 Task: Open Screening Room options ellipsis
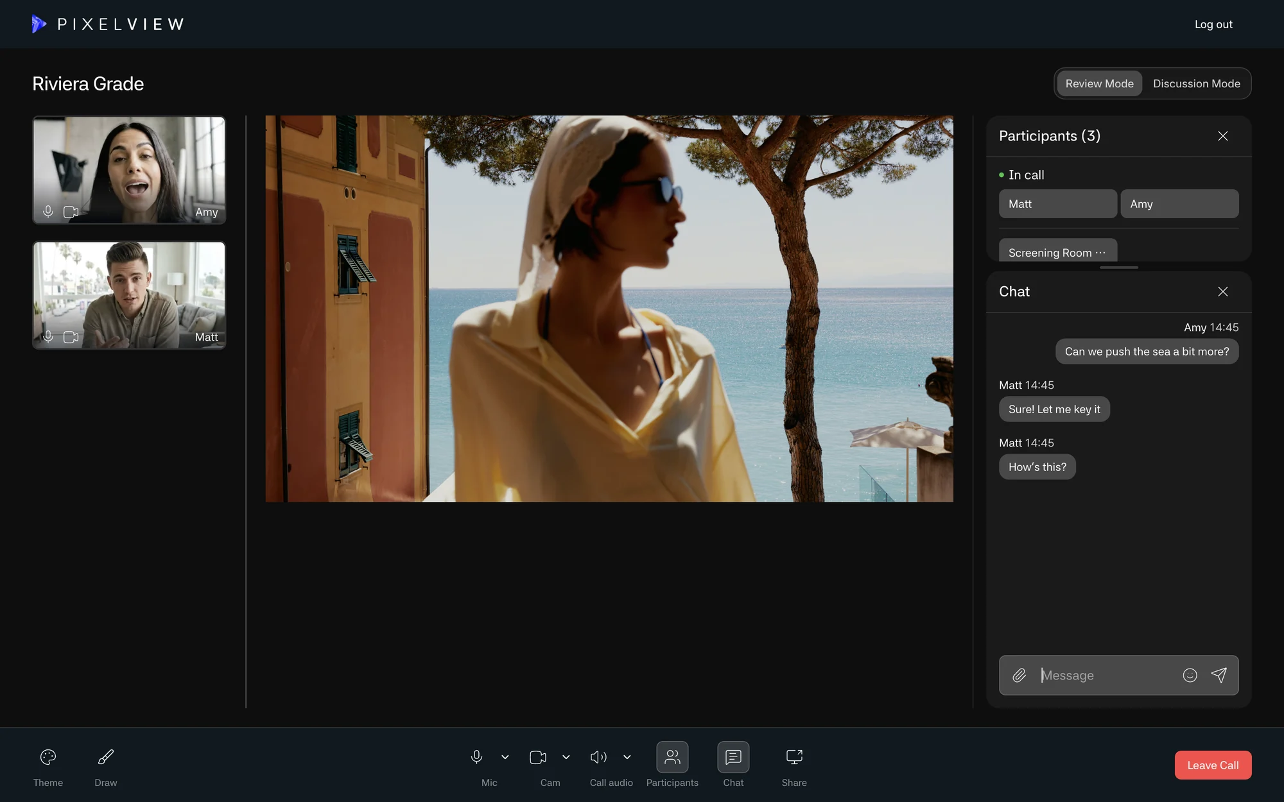[1100, 252]
